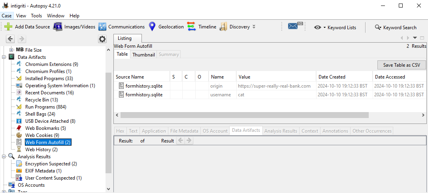This screenshot has width=428, height=193.
Task: Open the tree view settings gear
Action: pos(102,39)
